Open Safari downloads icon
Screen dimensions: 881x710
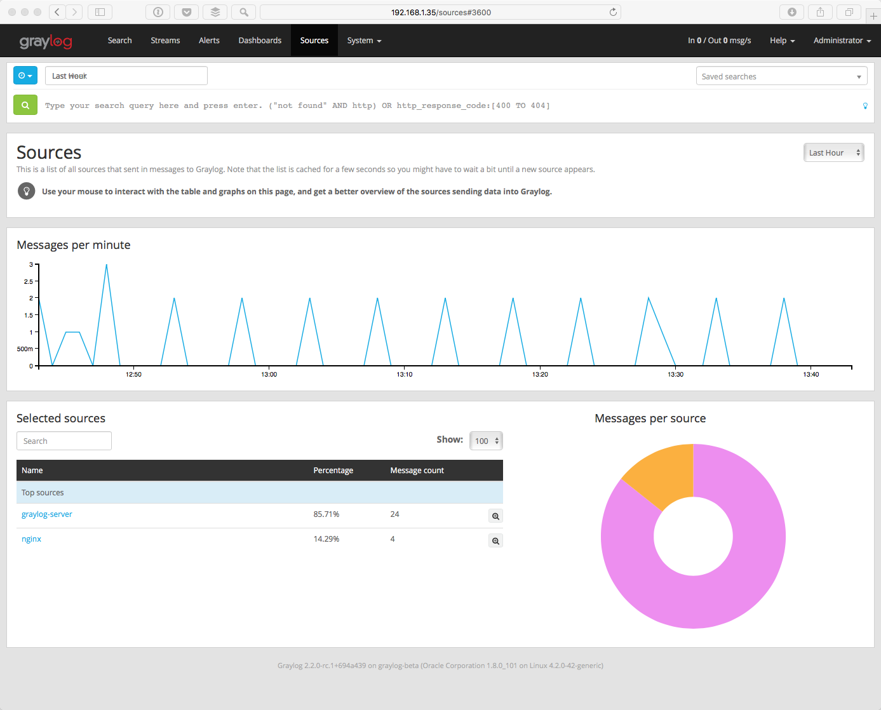792,12
